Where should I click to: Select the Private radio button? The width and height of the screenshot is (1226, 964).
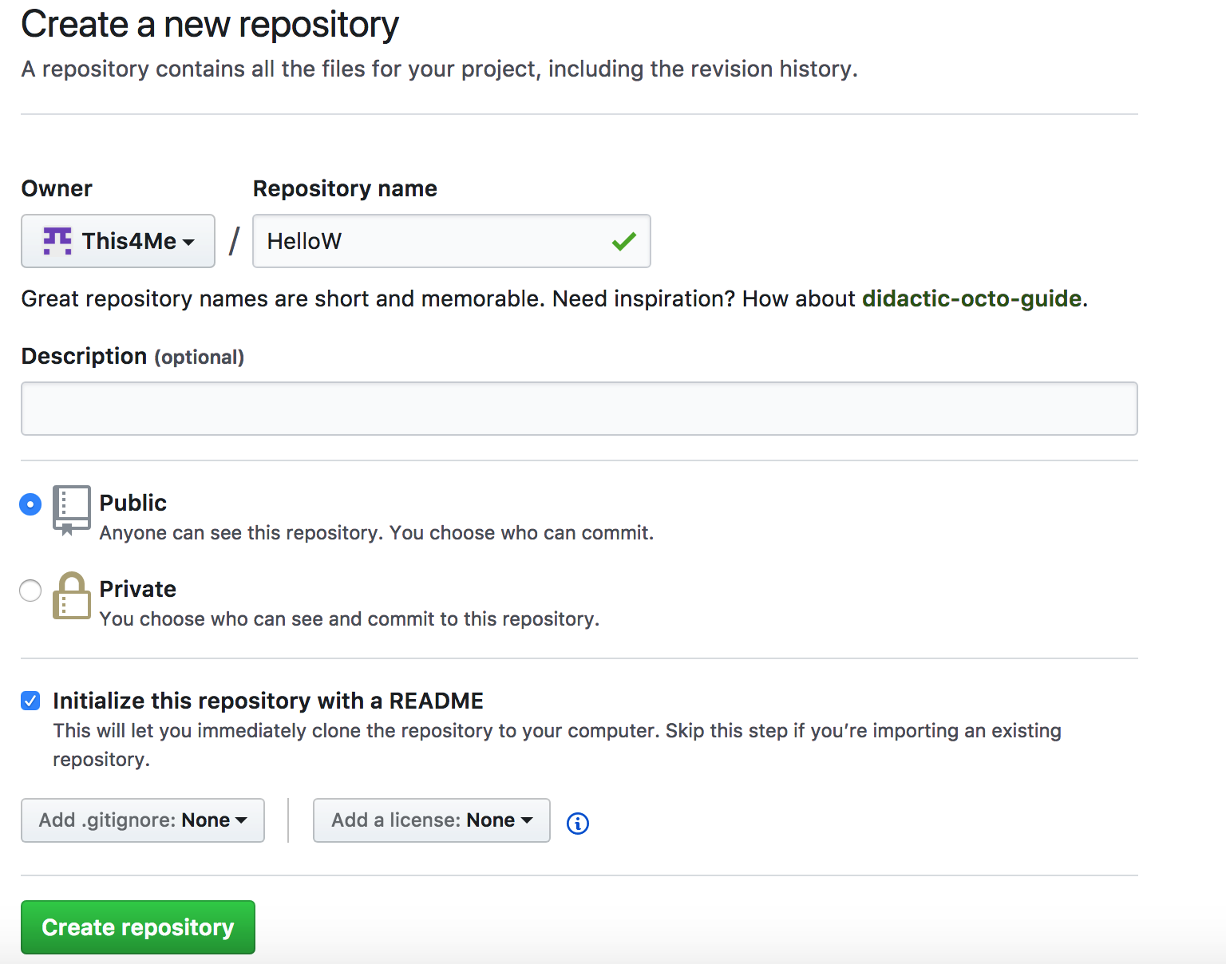click(x=30, y=591)
